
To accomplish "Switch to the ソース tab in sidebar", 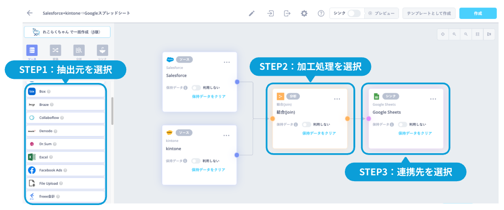I will click(x=32, y=50).
